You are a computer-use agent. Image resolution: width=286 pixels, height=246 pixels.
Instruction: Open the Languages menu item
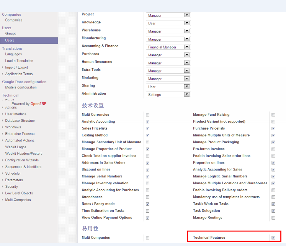click(x=13, y=54)
